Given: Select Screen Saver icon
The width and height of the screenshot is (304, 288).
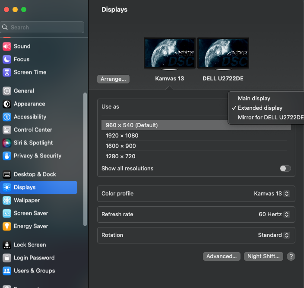Looking at the screenshot, I should click(7, 214).
